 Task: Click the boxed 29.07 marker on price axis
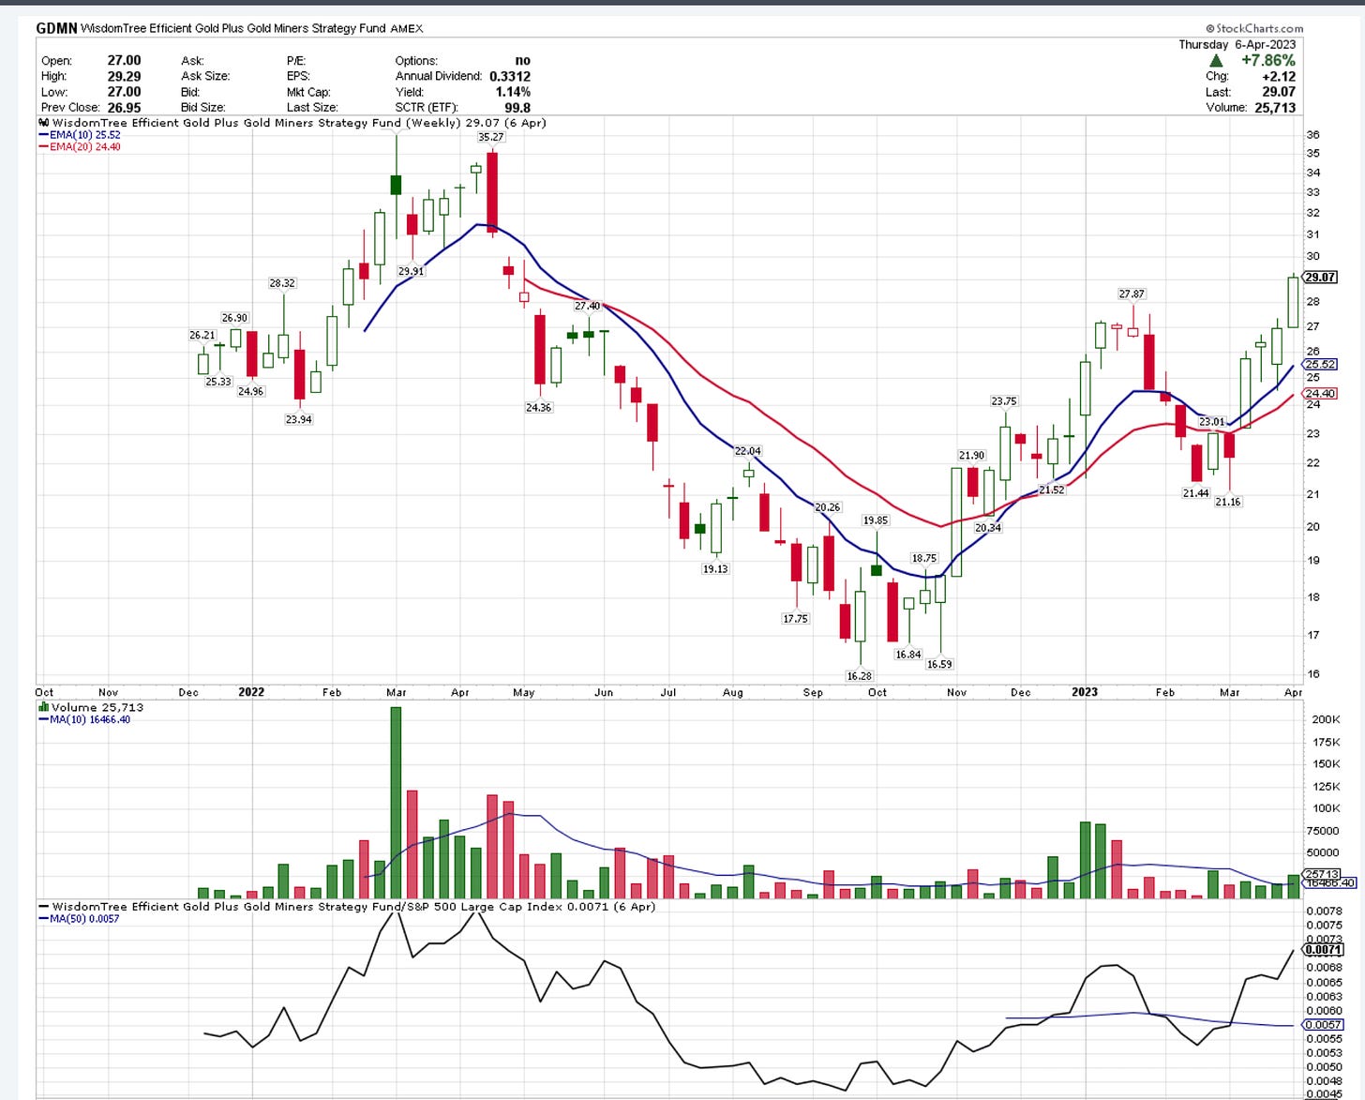(1320, 278)
